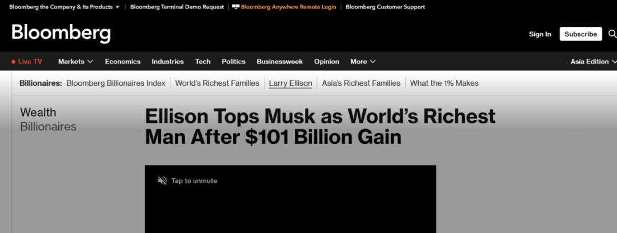Screen dimensions: 617x233
Task: Expand the More menu
Action: pyautogui.click(x=363, y=62)
